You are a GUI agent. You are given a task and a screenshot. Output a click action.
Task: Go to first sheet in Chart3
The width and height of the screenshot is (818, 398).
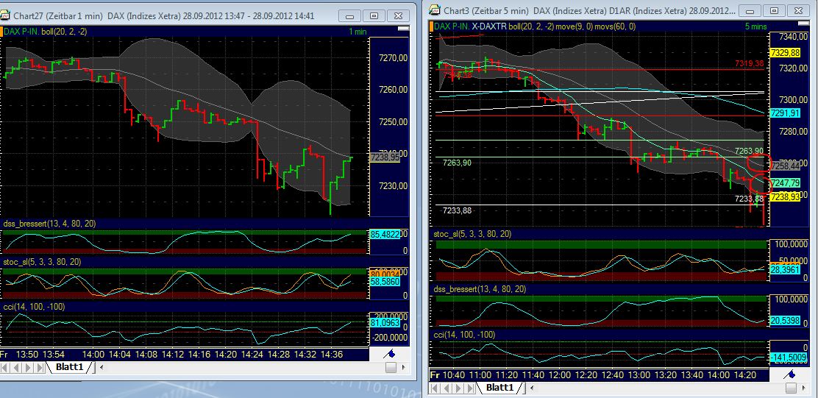click(x=434, y=388)
